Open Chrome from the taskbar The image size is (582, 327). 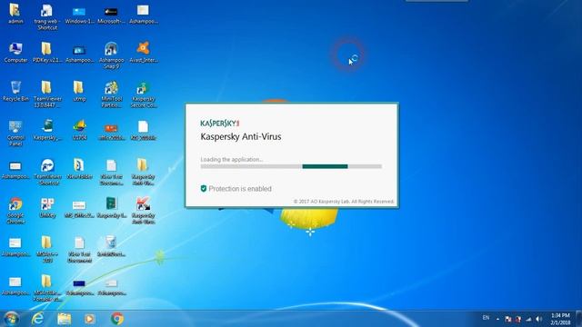pyautogui.click(x=117, y=319)
